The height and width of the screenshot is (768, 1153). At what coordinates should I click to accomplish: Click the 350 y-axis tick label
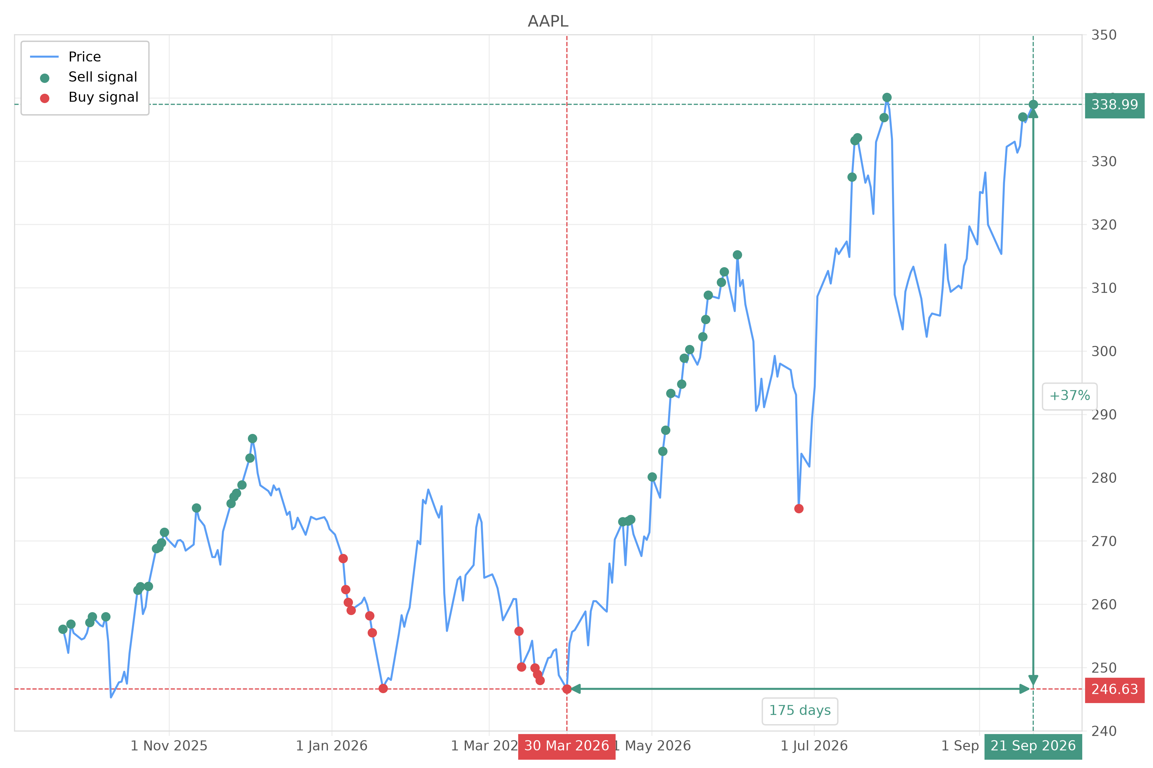1103,35
